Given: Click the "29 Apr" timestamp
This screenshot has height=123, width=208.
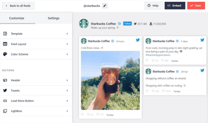Looking at the screenshot, I should pyautogui.click(x=184, y=72).
